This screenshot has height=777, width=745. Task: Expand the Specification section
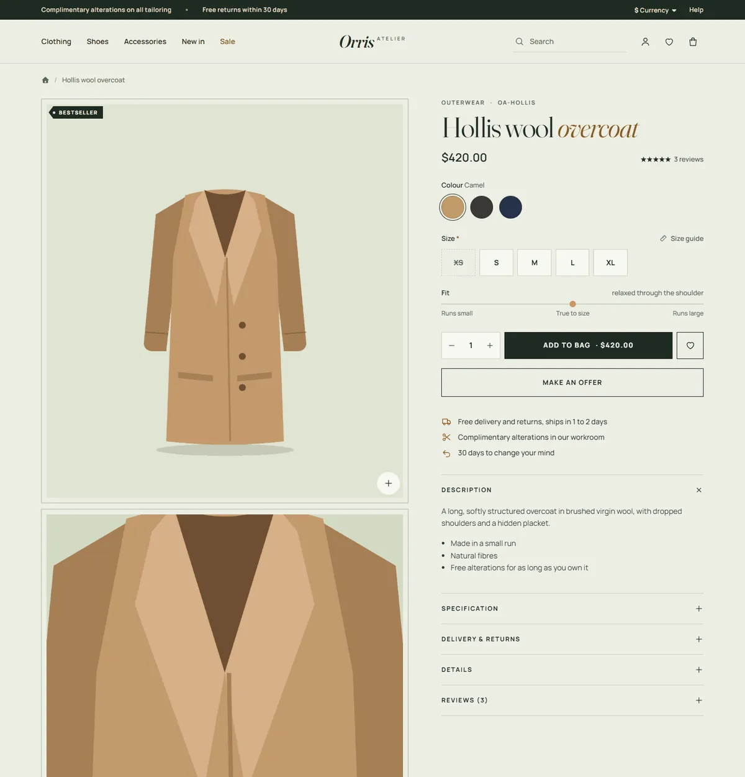pos(572,609)
